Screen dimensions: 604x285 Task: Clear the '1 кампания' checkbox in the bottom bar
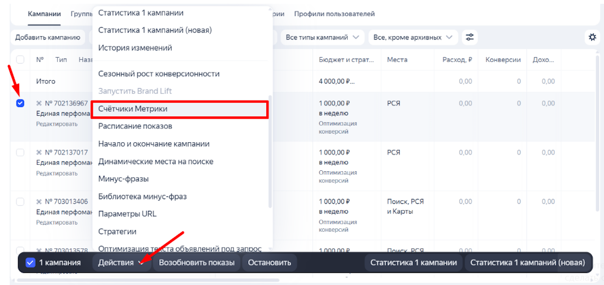(x=31, y=262)
